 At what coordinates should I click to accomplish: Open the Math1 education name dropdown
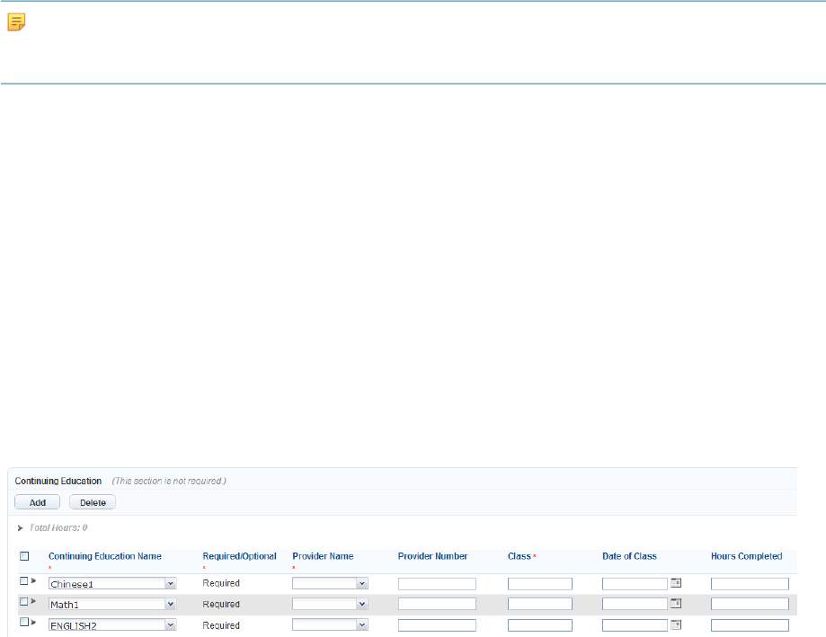coord(112,604)
